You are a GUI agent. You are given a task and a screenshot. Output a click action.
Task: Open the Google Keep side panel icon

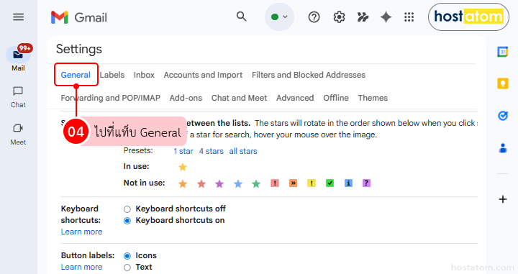503,83
